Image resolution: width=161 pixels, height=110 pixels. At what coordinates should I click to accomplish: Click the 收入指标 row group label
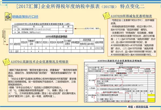tap(92, 80)
